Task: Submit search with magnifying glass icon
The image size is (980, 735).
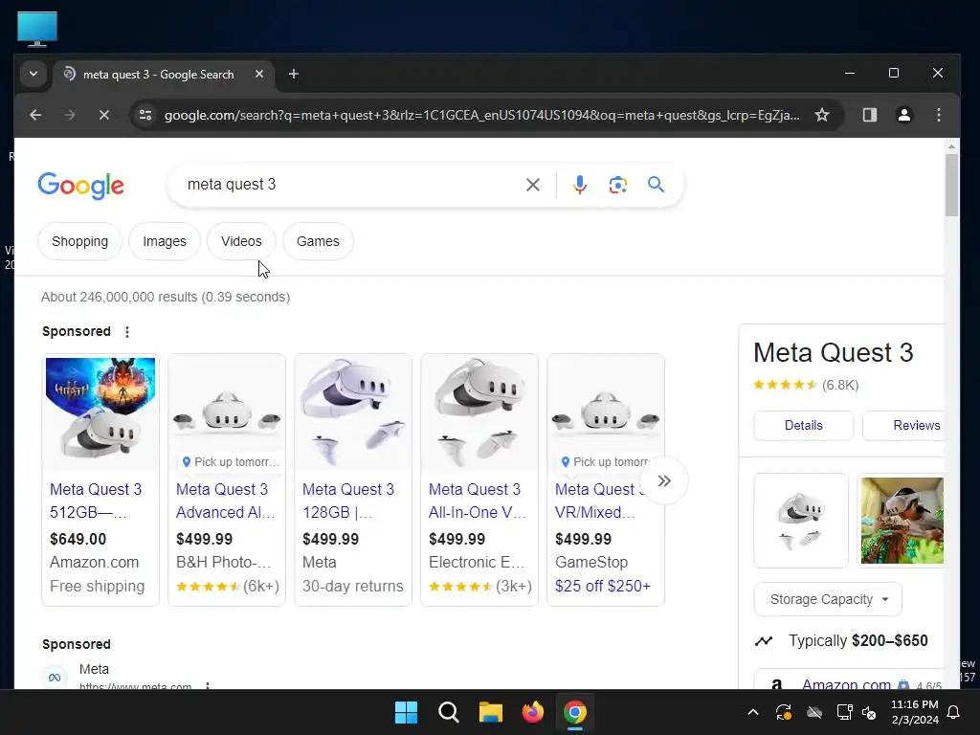Action: point(656,185)
